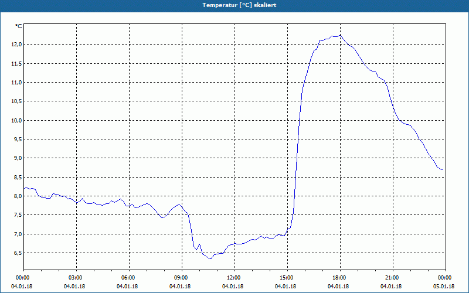The image size is (469, 293).
Task: Click the '03:00' time label
Action: pos(76,278)
